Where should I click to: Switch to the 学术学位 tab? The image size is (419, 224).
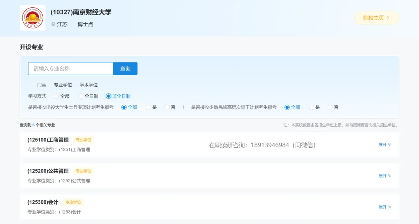tap(88, 85)
